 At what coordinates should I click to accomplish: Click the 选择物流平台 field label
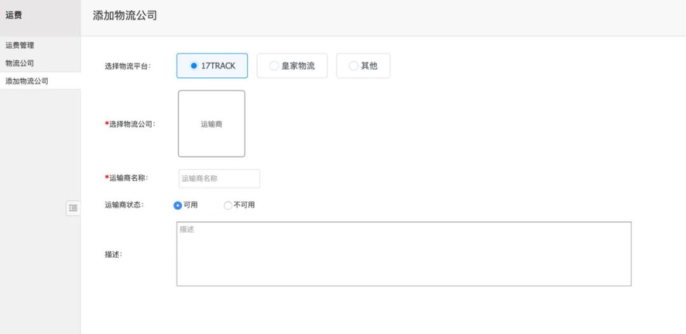128,66
